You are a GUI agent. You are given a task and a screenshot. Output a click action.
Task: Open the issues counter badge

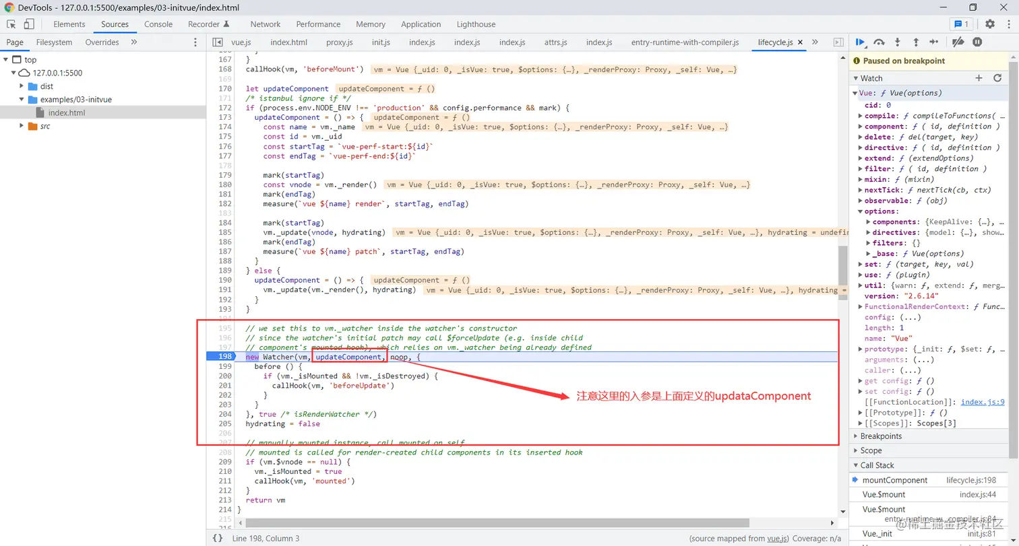tap(960, 24)
